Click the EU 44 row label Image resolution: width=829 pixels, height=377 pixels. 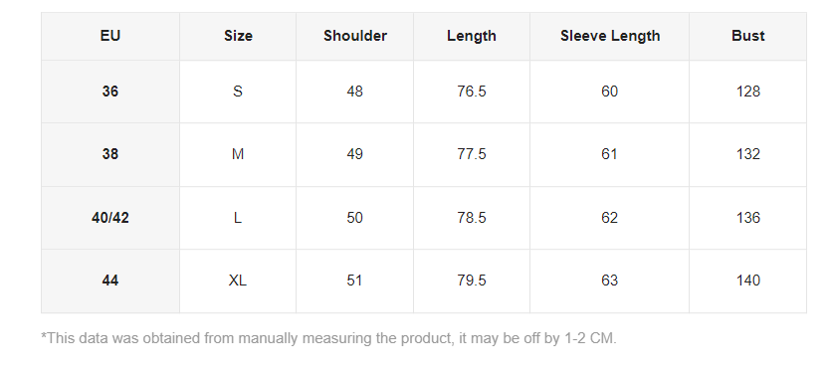point(109,281)
